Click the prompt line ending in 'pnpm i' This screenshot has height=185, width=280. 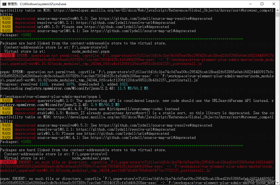pyautogui.click(x=50, y=96)
